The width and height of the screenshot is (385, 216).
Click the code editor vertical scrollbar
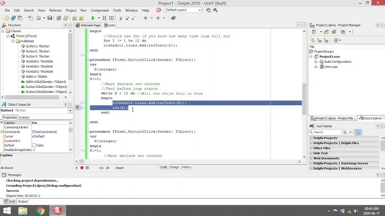304,94
